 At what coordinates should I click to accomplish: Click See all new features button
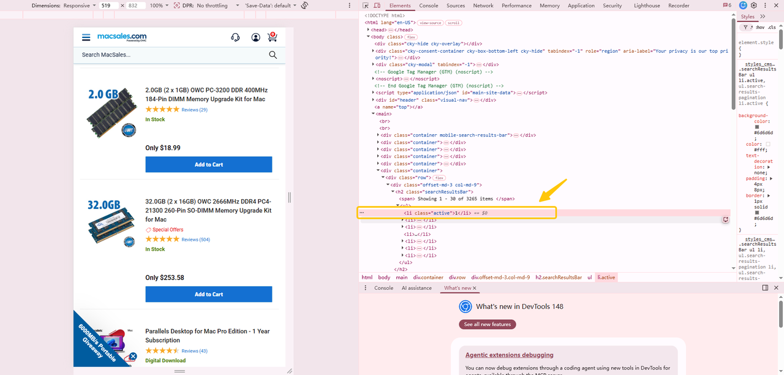click(x=488, y=324)
